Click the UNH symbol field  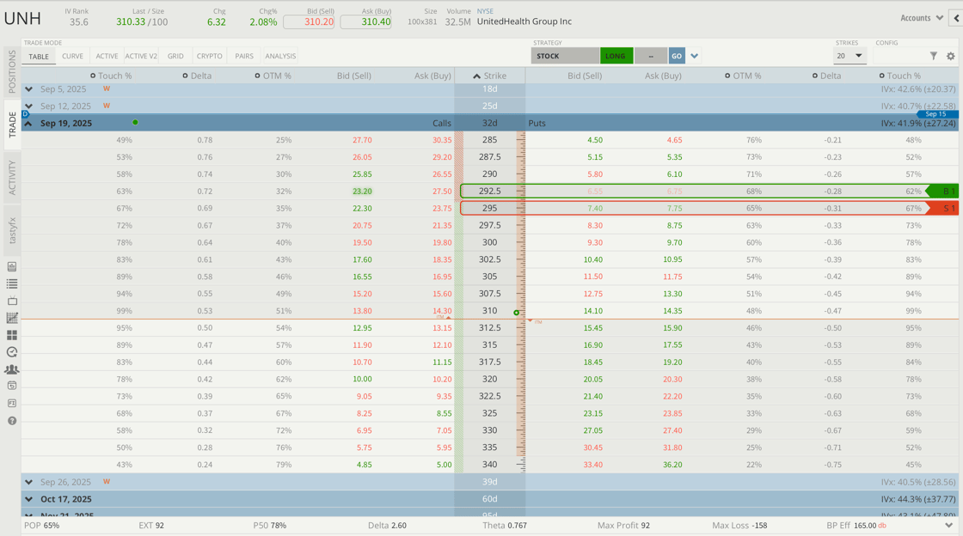22,18
